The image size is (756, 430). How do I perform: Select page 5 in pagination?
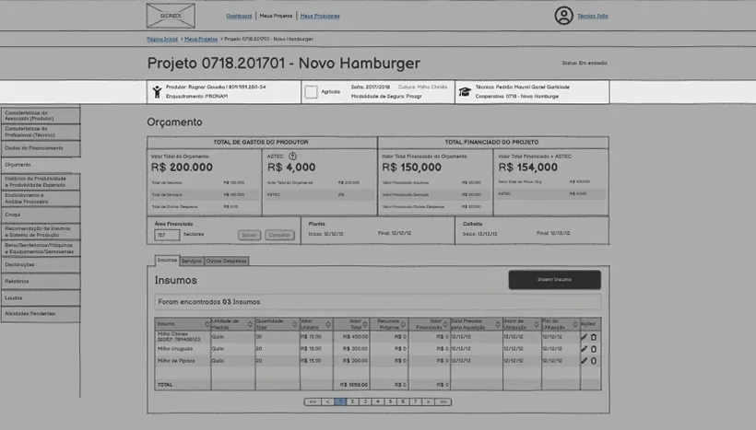391,401
